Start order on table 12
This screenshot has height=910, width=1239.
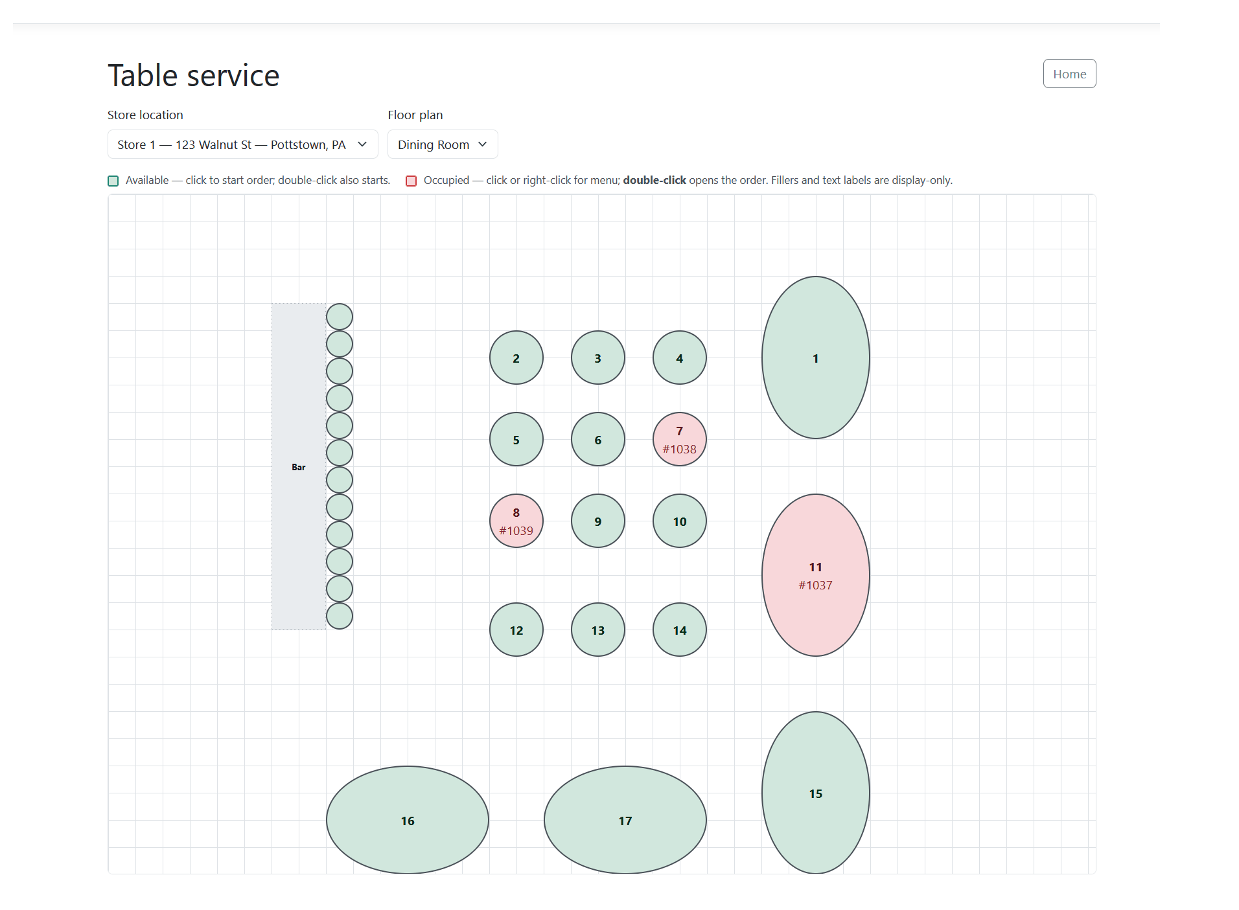click(x=516, y=630)
